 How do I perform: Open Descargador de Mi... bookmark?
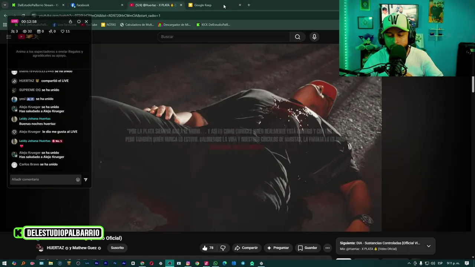pyautogui.click(x=174, y=25)
